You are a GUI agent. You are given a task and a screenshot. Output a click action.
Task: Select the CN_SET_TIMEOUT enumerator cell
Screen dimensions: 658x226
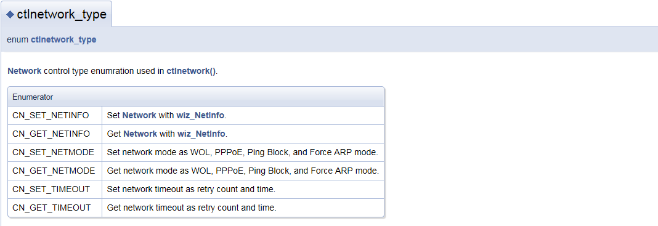pos(55,189)
